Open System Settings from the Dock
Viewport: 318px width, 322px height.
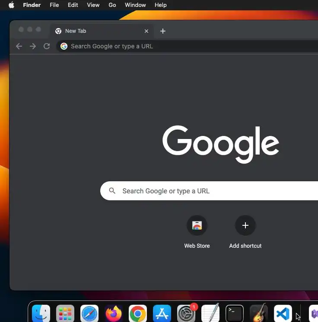tap(186, 313)
